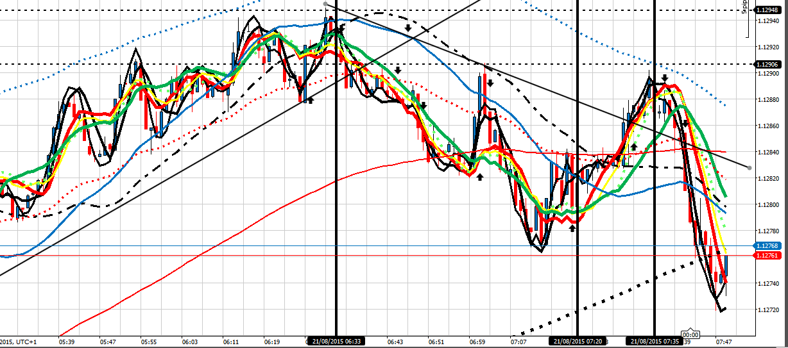This screenshot has height=348, width=788.
Task: Click the 05:47 time axis label
Action: click(x=108, y=343)
